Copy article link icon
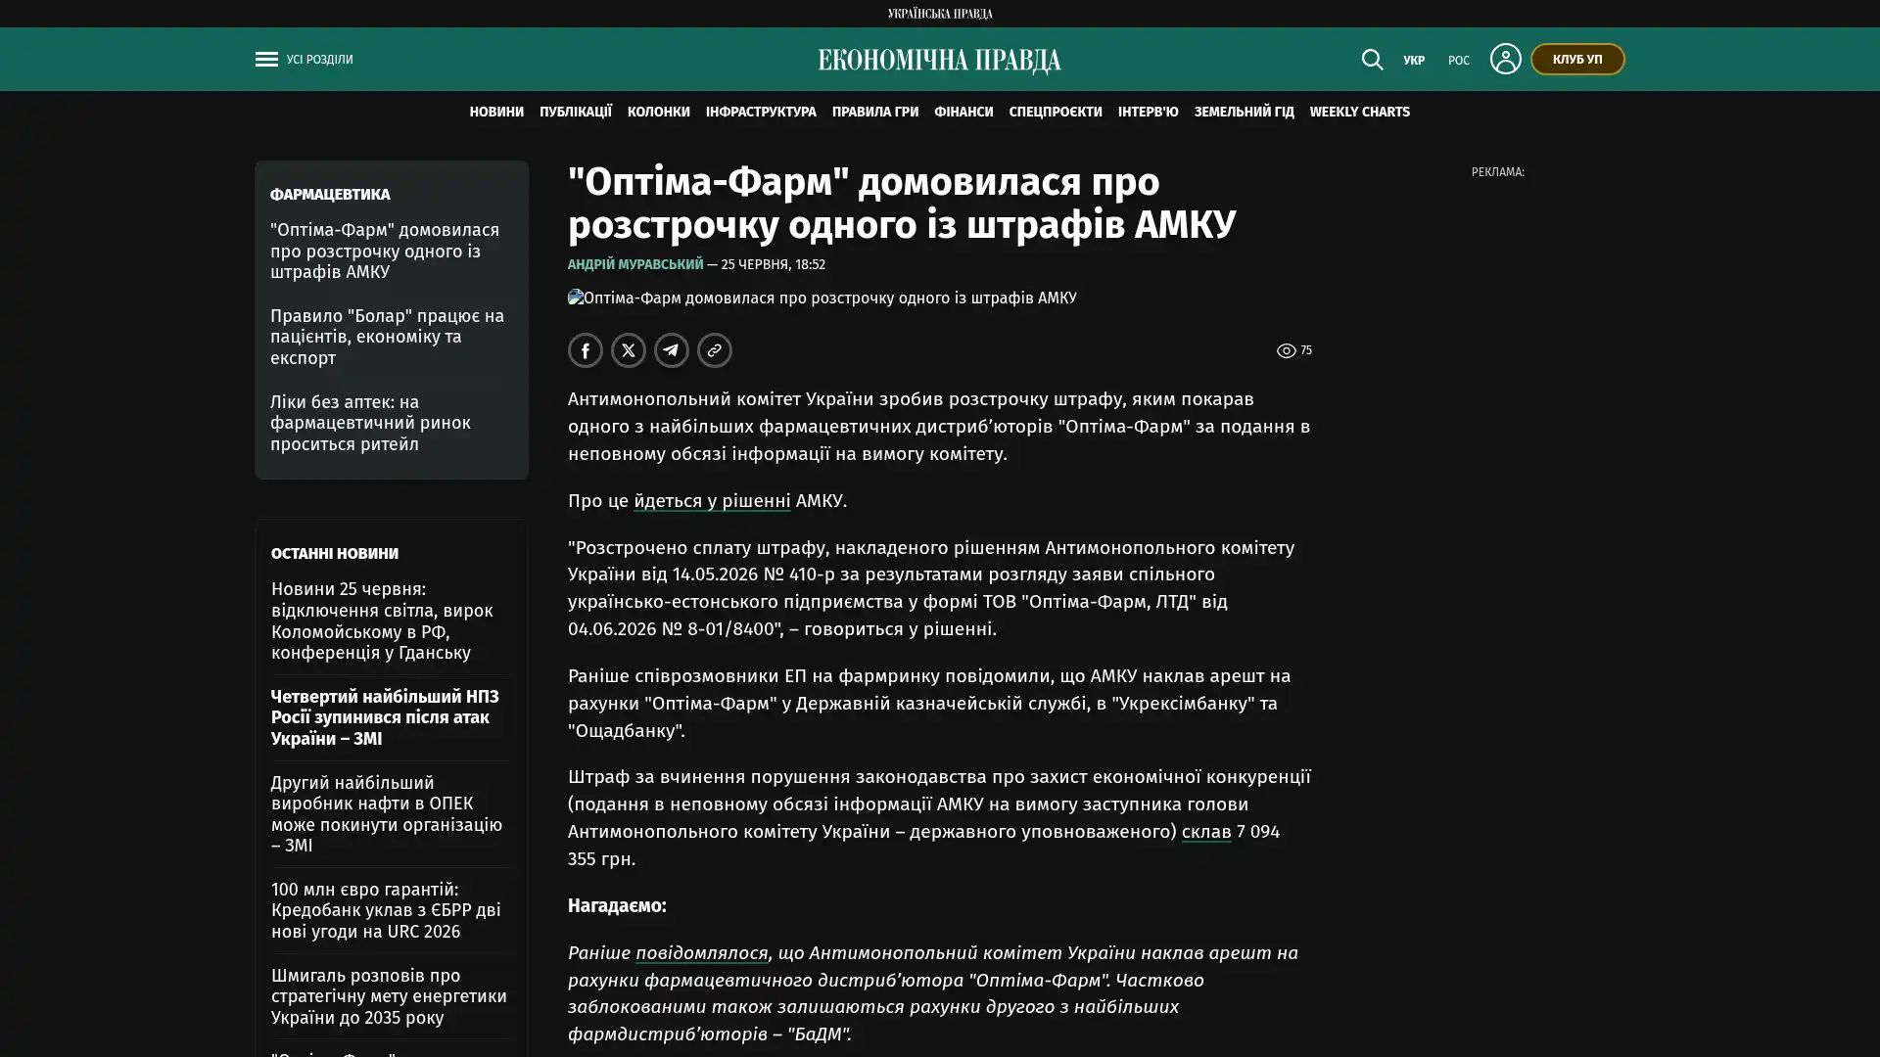 (715, 350)
